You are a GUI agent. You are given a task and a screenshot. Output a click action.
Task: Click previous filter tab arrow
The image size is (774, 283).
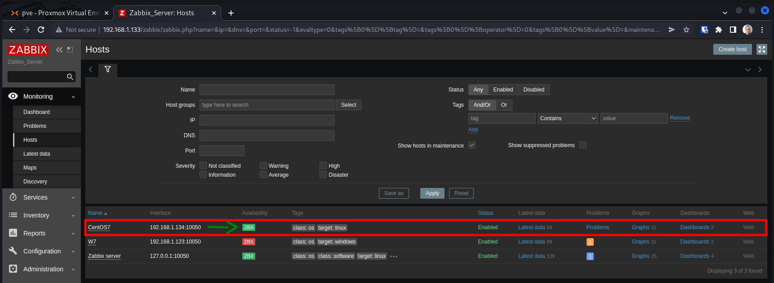click(91, 70)
